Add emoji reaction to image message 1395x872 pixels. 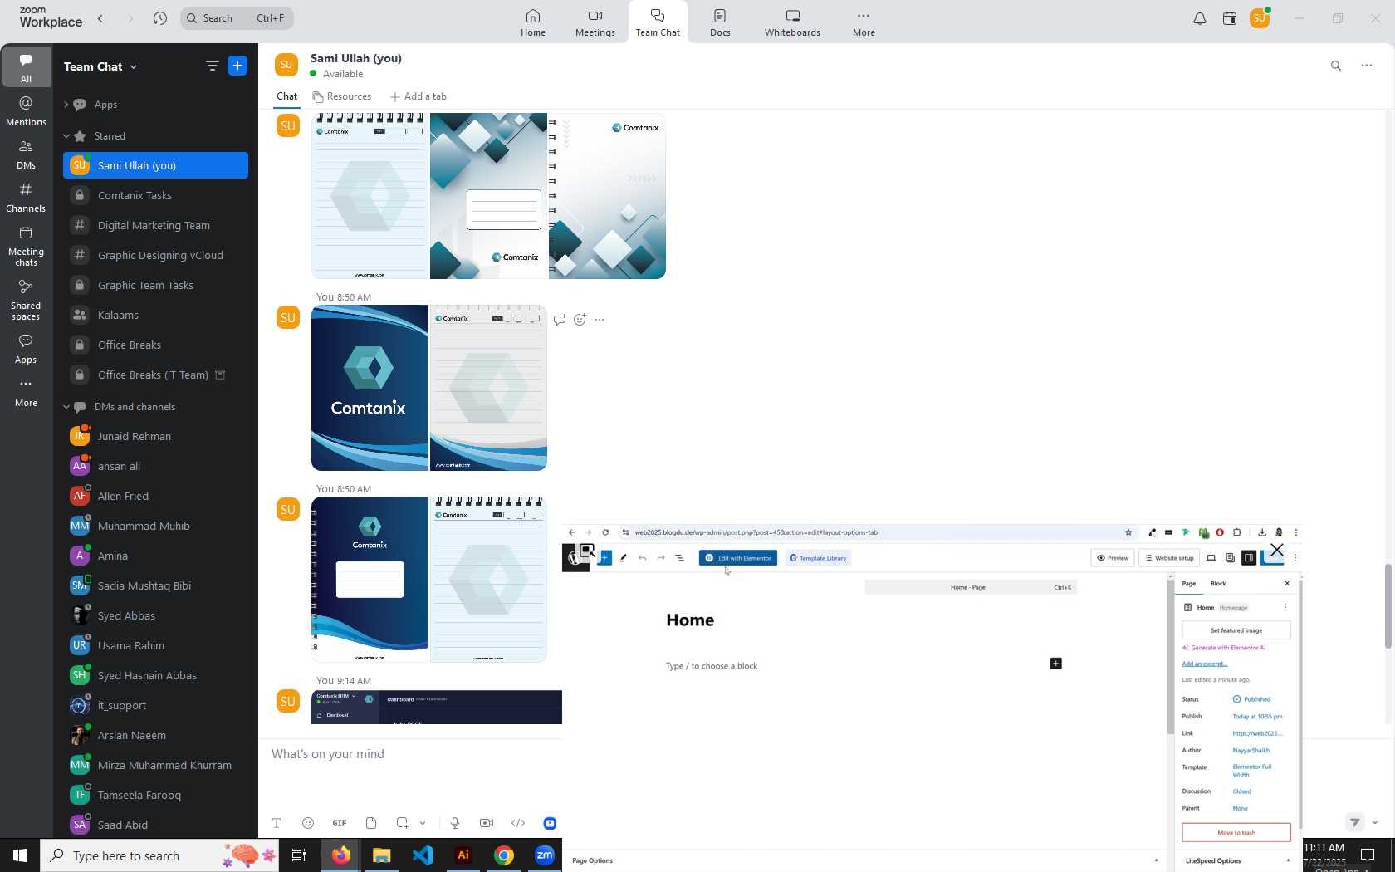[x=580, y=320]
